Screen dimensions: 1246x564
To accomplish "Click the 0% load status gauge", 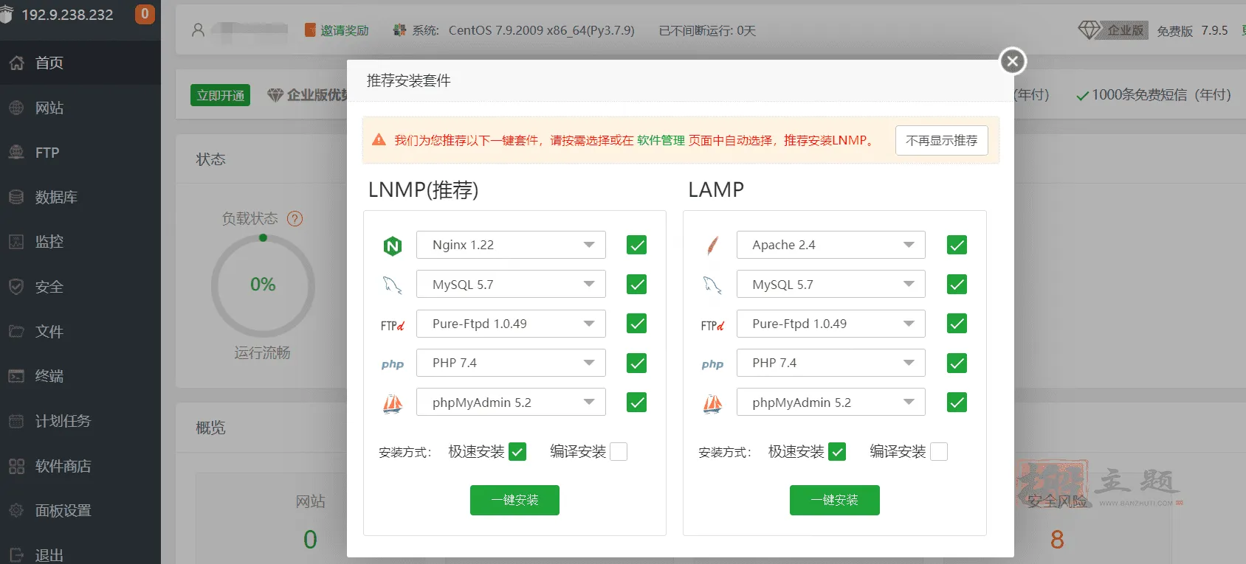I will tap(263, 285).
